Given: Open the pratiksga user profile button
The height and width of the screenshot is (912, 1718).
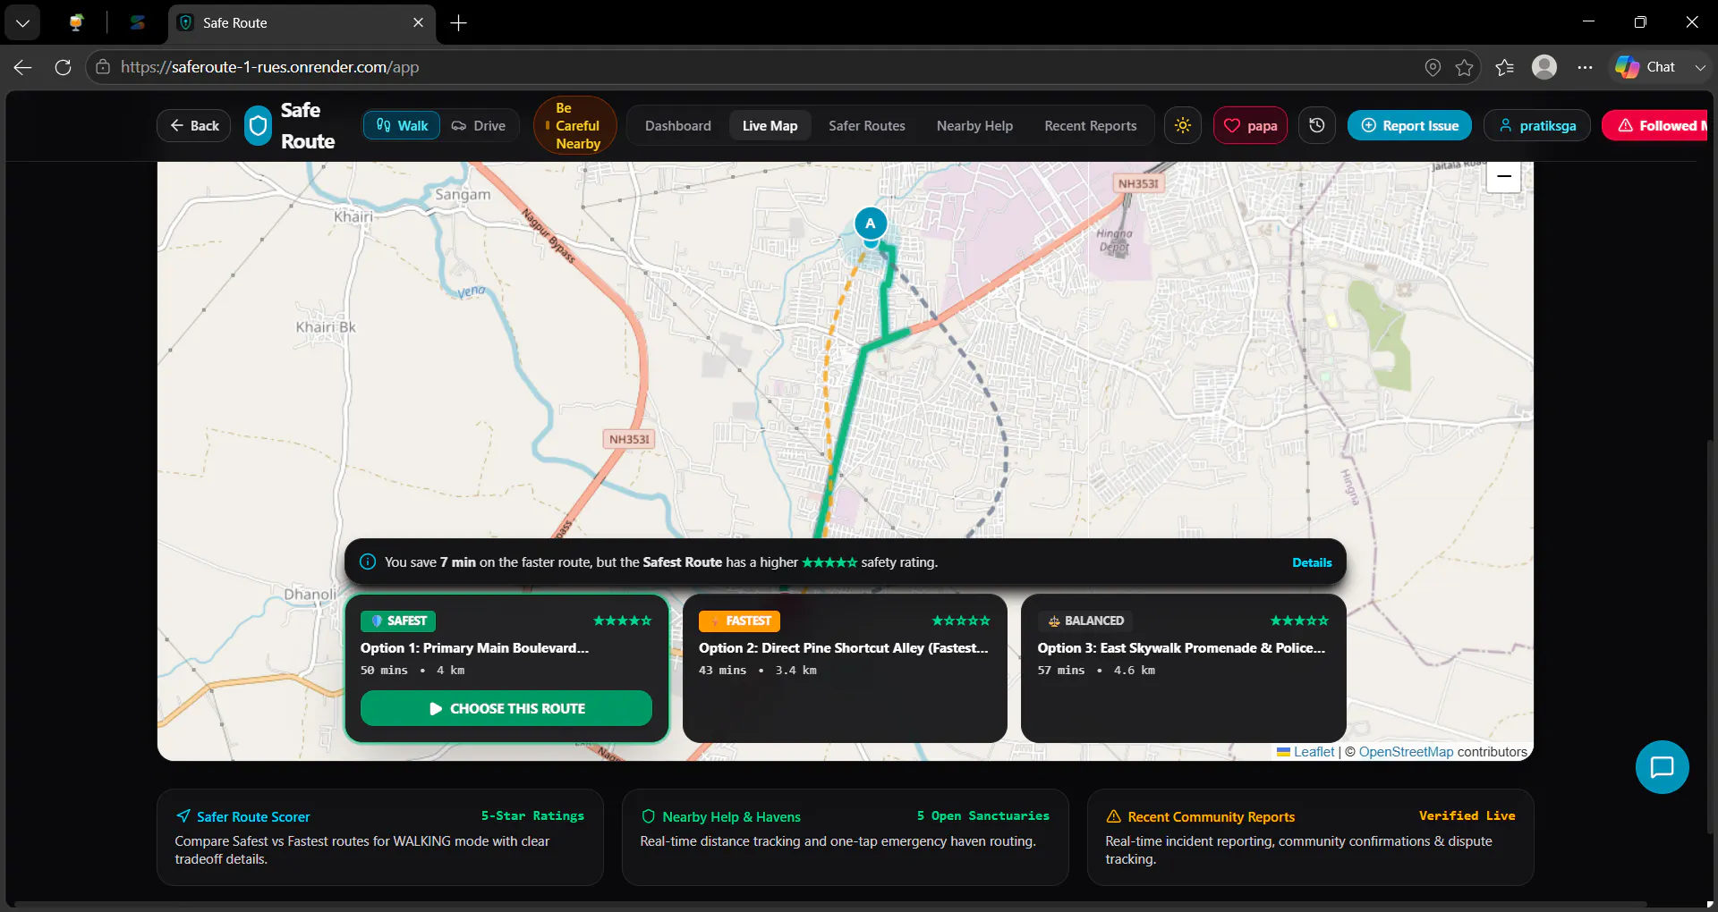Looking at the screenshot, I should (x=1537, y=125).
